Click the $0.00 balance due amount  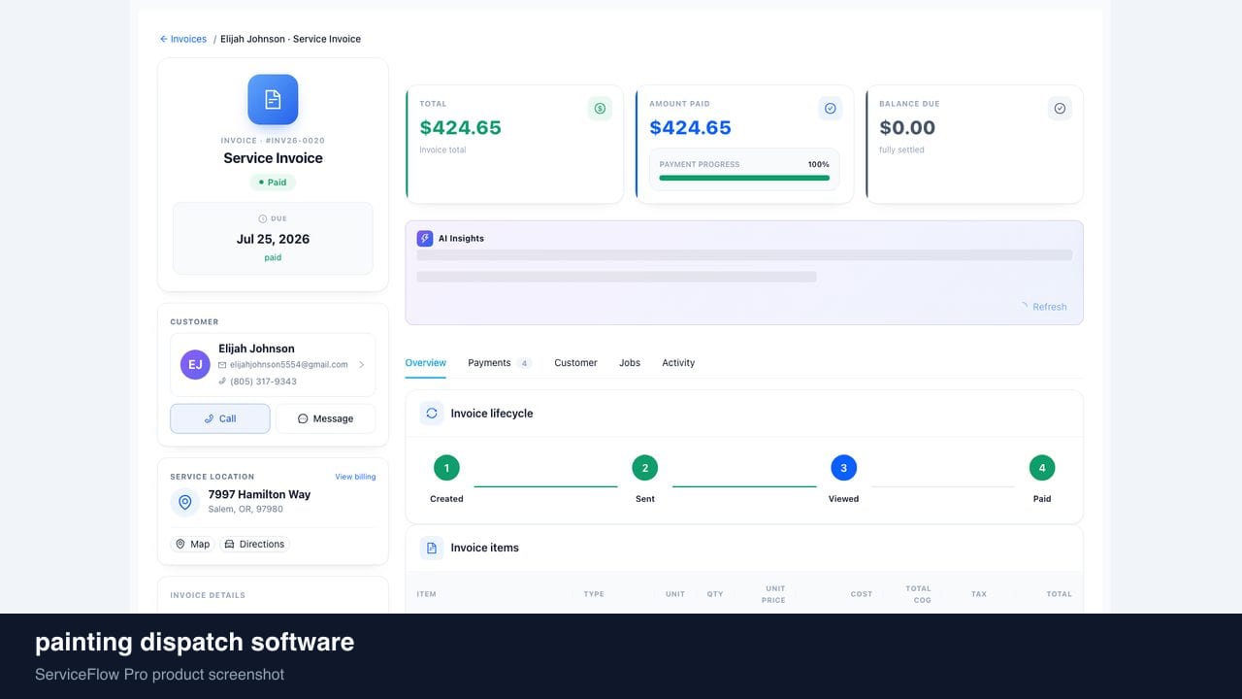[x=907, y=128]
